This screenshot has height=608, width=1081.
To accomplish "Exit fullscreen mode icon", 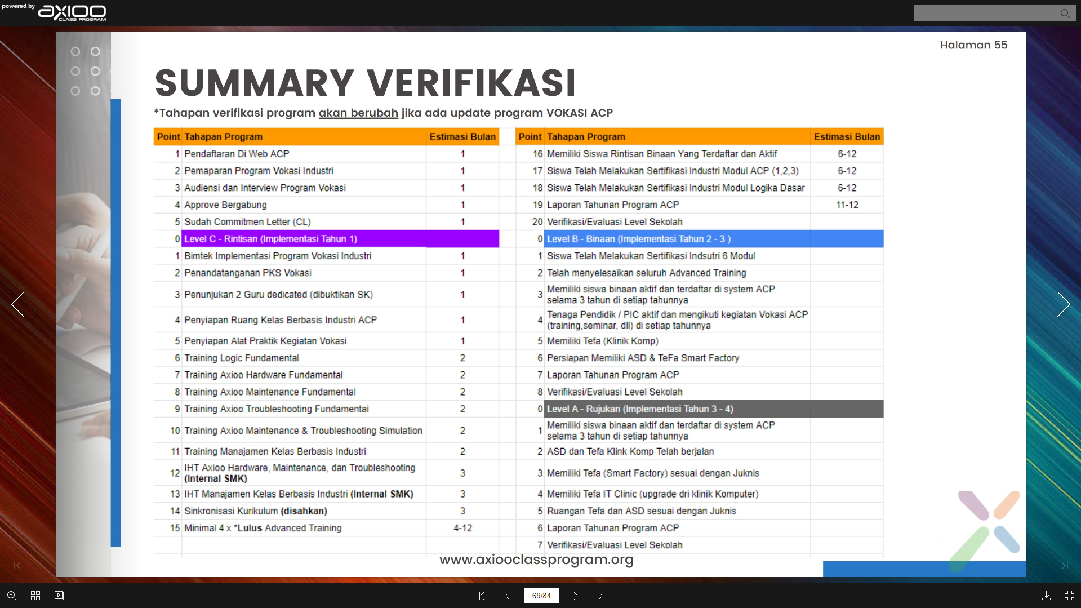I will [x=1070, y=596].
